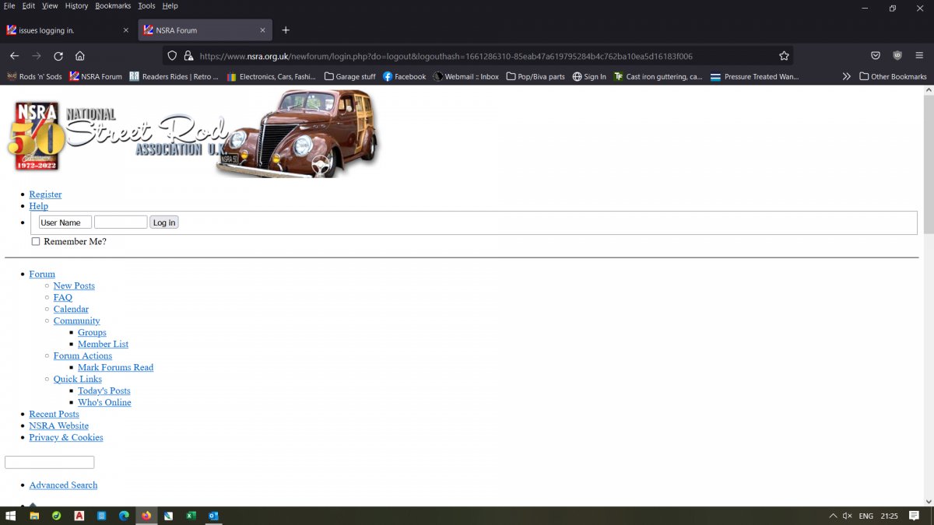Show more bookmarks via chevron overflow

(846, 77)
